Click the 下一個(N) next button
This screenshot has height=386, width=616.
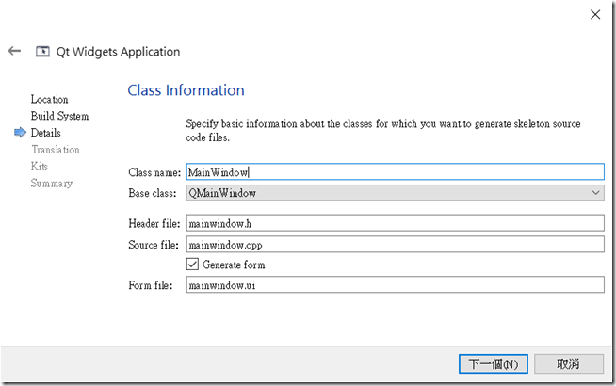(493, 364)
